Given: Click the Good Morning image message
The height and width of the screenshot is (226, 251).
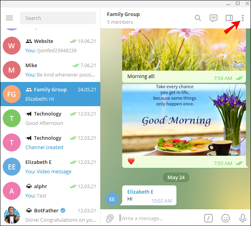Looking at the screenshot, I should (184, 120).
